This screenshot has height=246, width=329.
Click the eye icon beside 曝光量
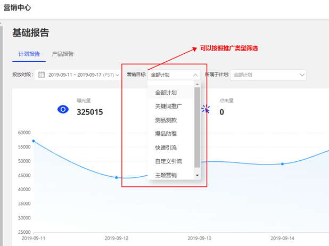tap(63, 109)
